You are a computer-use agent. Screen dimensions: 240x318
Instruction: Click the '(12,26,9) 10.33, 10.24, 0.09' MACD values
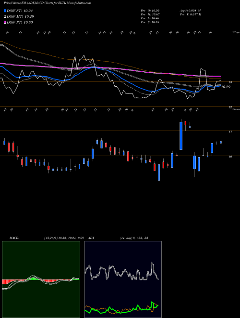(64, 238)
